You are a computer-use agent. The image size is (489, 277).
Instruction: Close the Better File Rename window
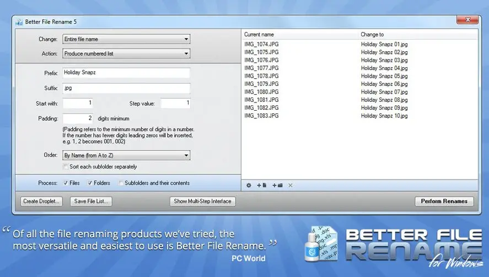(x=467, y=20)
